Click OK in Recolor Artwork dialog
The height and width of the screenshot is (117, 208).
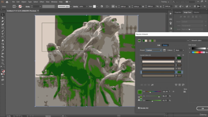pos(202,108)
